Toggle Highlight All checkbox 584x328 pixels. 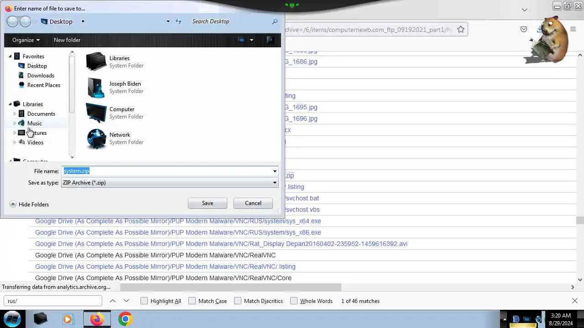pyautogui.click(x=144, y=301)
